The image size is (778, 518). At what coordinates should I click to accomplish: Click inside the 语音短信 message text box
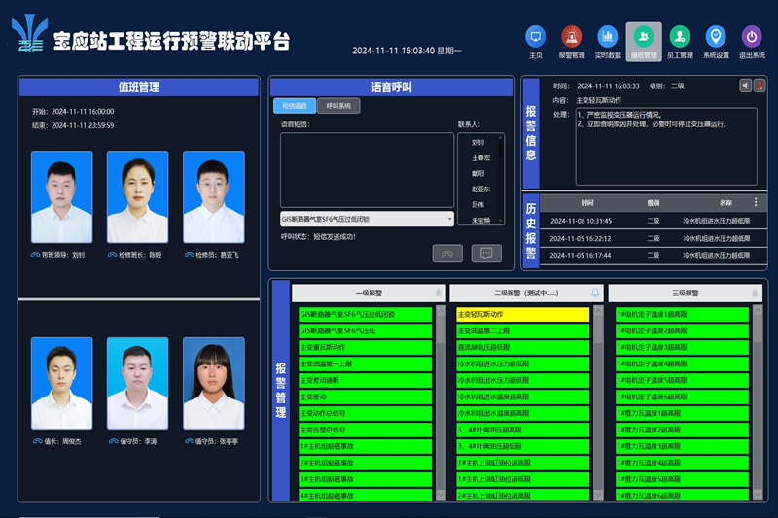[x=367, y=169]
